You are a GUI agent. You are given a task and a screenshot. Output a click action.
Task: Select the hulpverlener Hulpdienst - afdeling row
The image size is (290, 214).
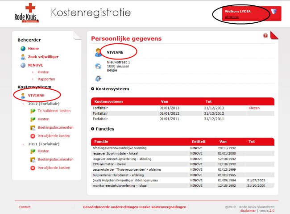pos(182,175)
